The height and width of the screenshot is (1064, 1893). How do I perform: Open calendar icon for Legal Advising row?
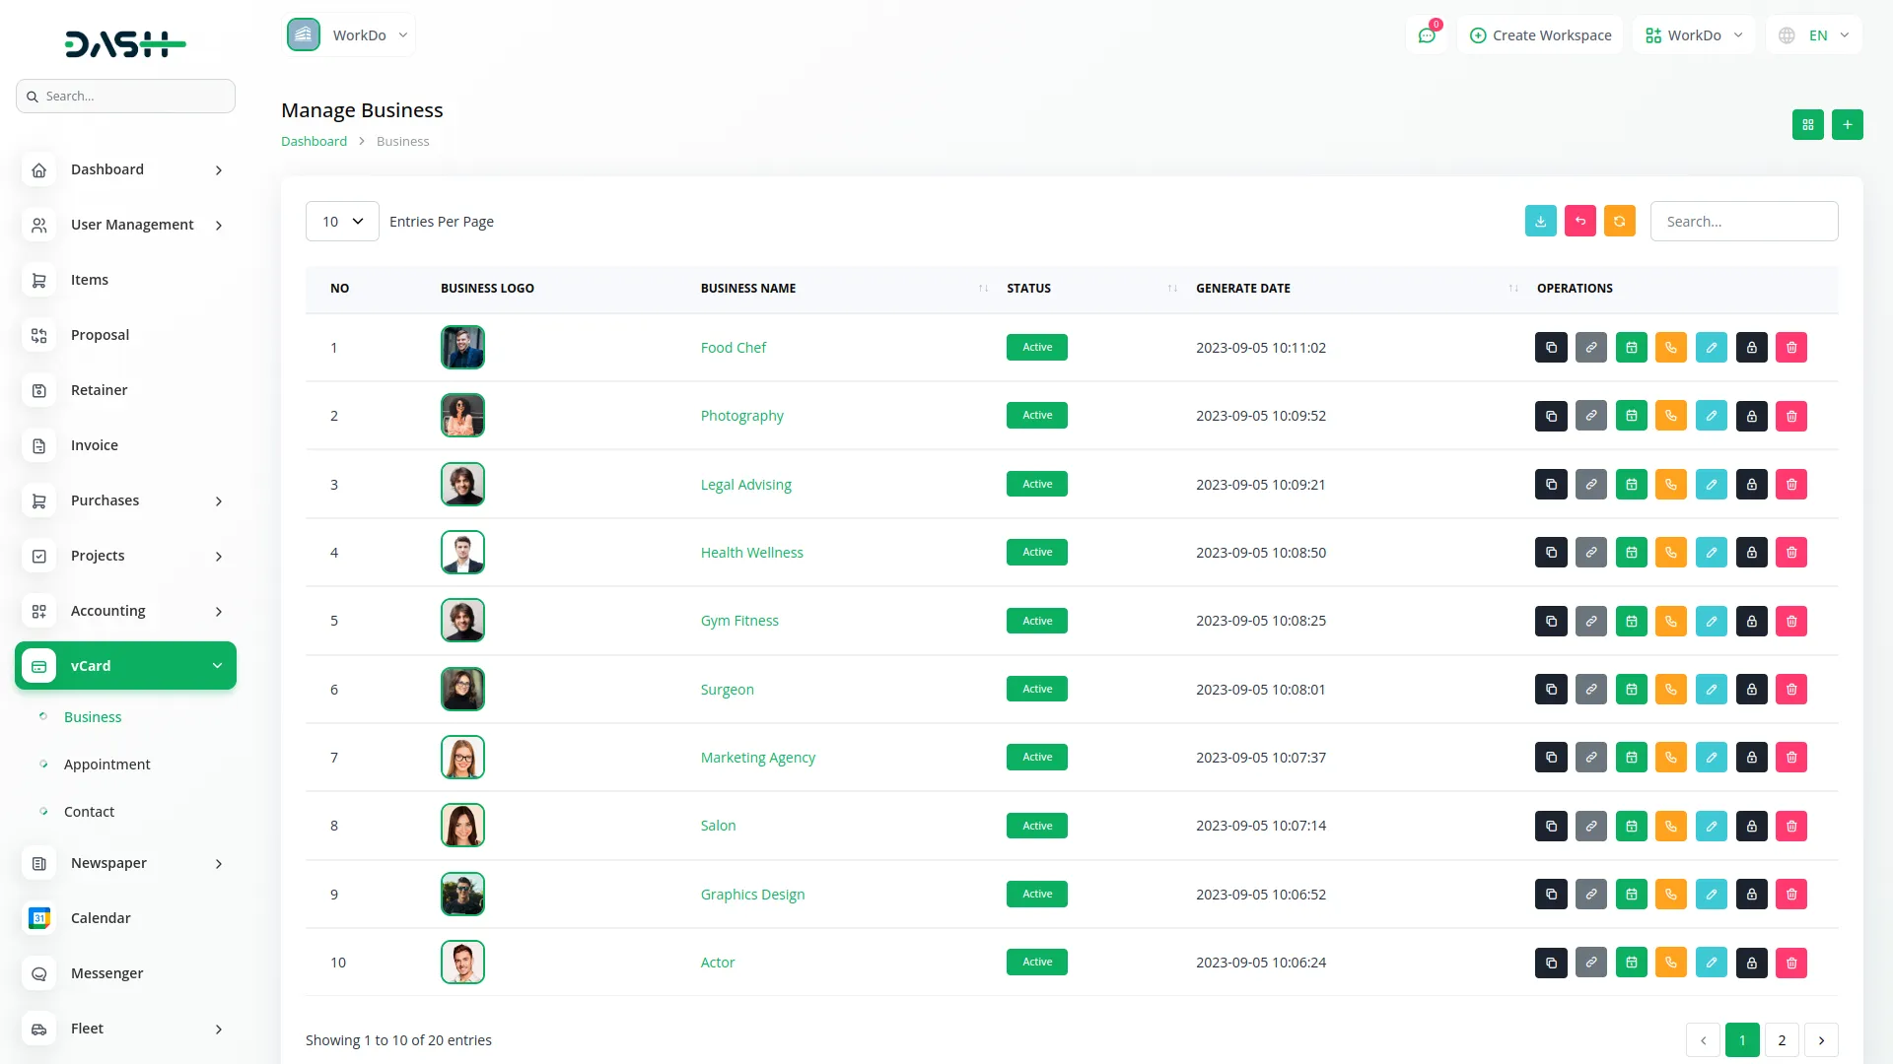tap(1631, 485)
